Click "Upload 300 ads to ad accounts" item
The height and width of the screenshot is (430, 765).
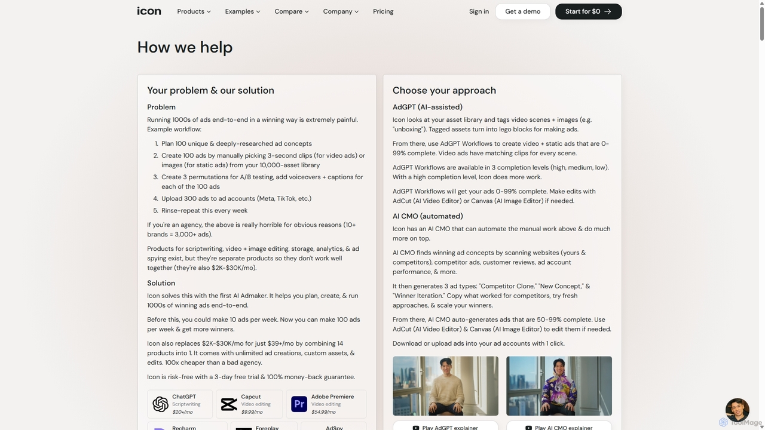coord(236,198)
